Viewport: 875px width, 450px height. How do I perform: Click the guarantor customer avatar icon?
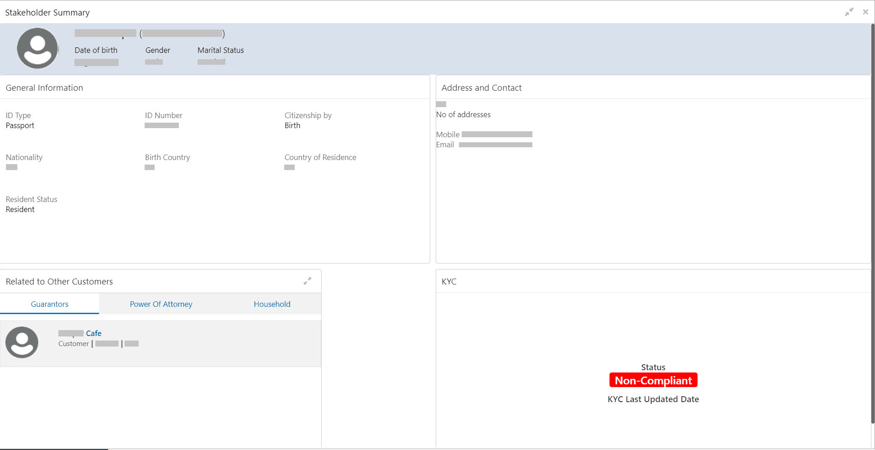(22, 342)
